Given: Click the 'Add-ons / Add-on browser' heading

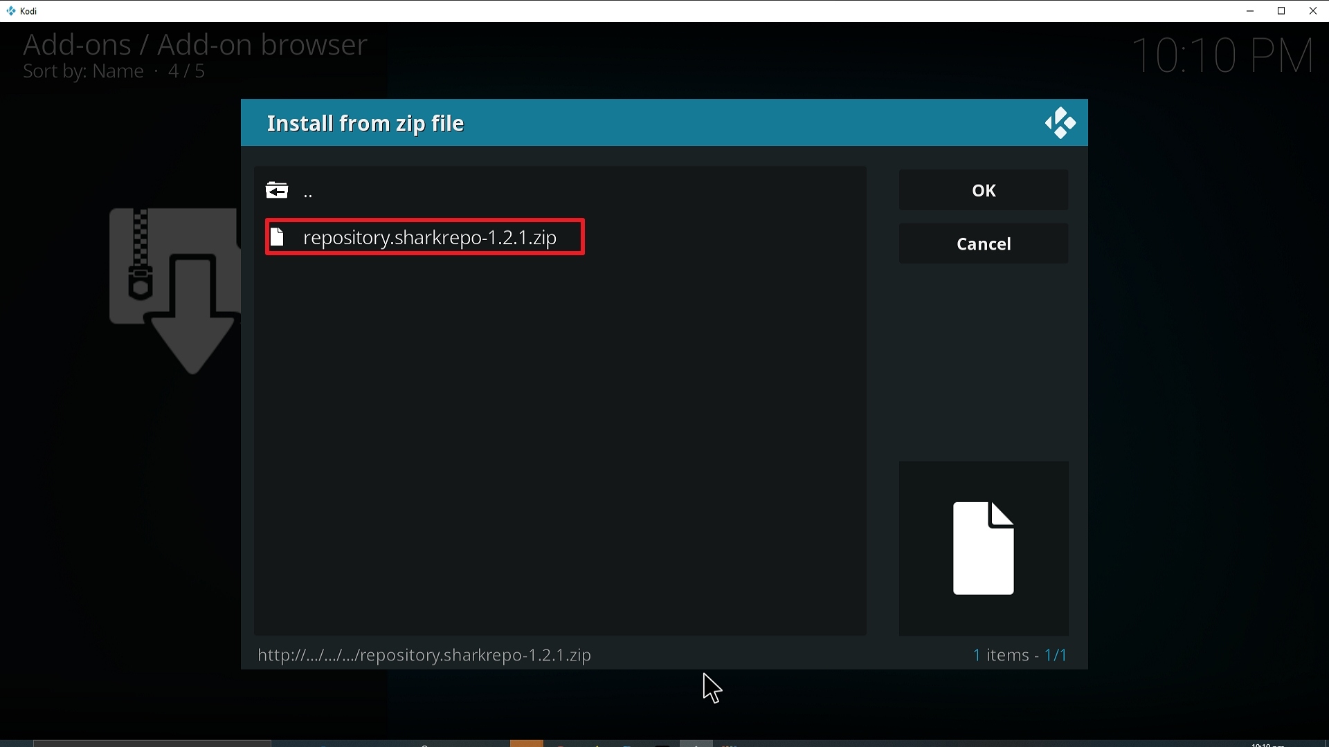Looking at the screenshot, I should coord(195,44).
